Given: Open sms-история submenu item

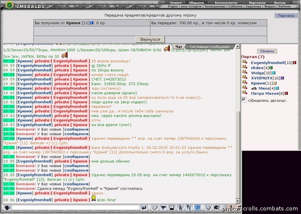Looking at the screenshot, I should click(x=191, y=7).
